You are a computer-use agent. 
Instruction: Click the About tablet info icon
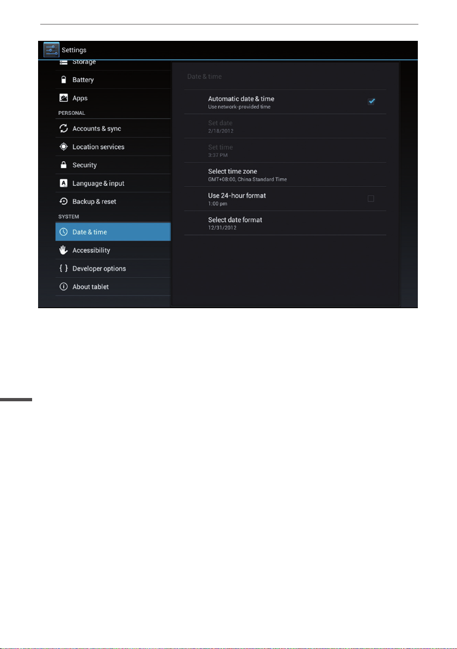(x=63, y=286)
